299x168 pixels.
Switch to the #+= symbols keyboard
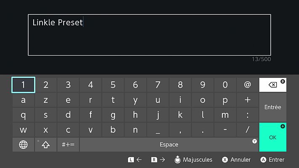pyautogui.click(x=68, y=144)
